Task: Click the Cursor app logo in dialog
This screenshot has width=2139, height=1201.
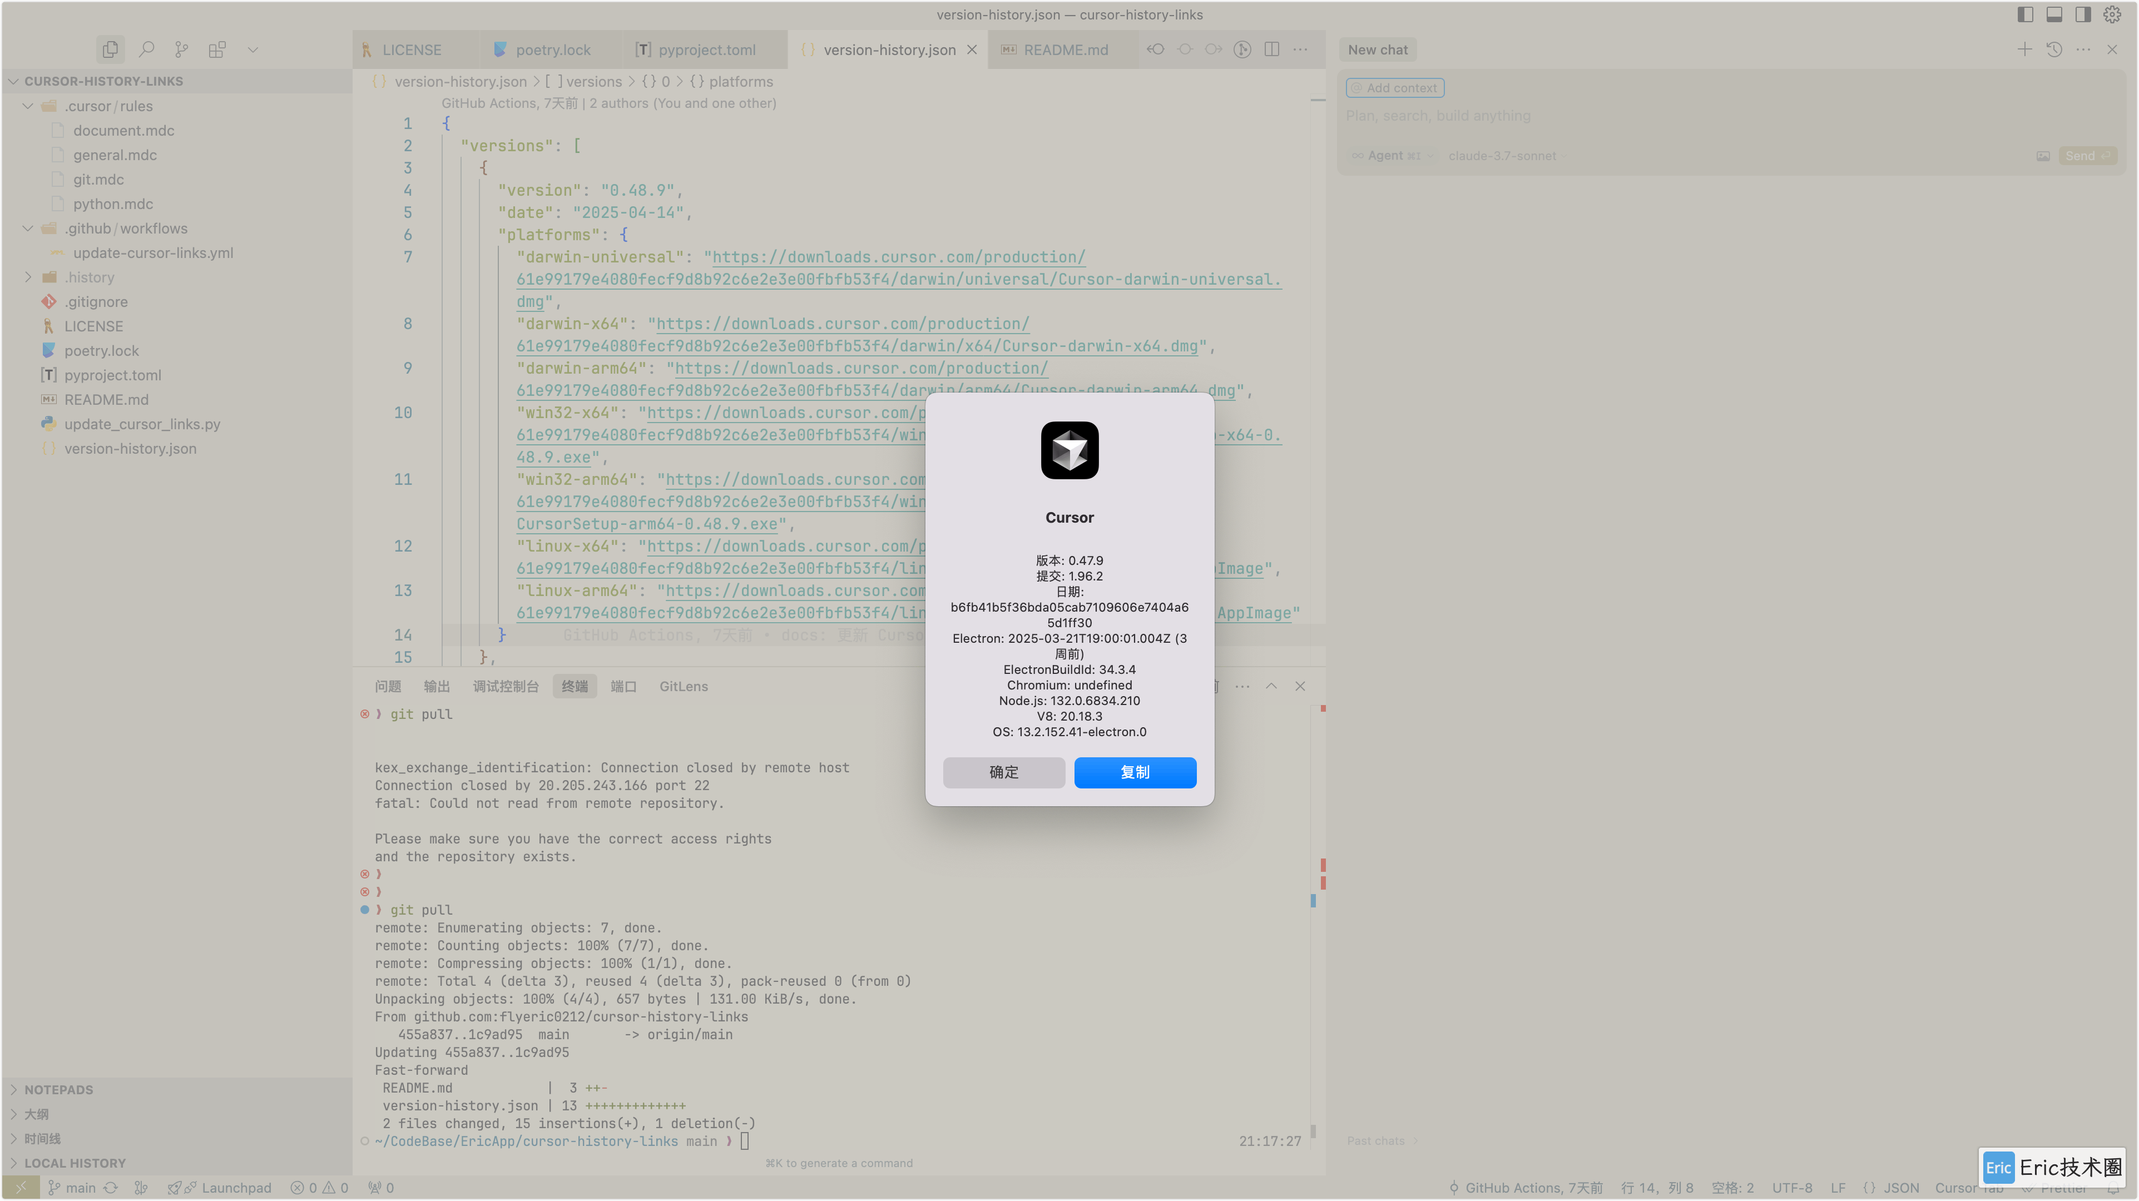Action: pos(1069,451)
